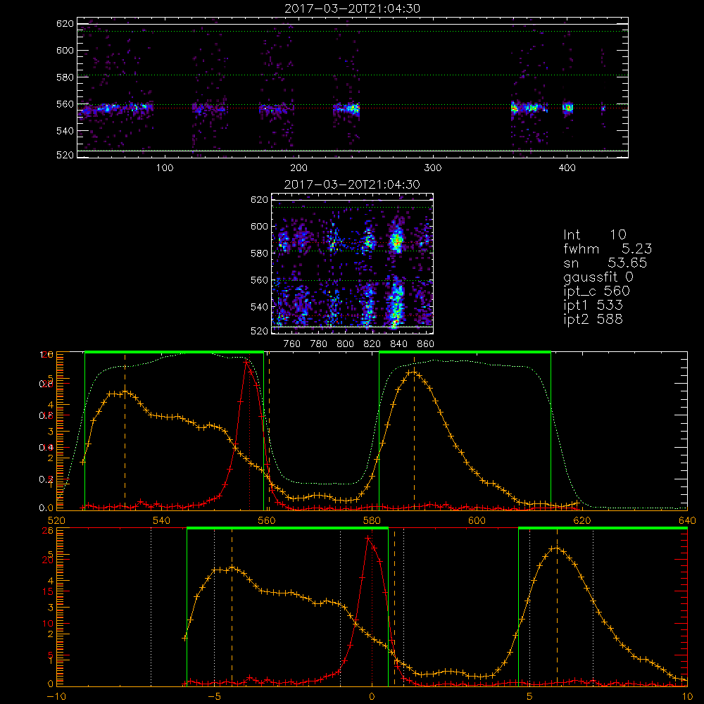Click y-axis label 600 on middle image
704x704 pixels.
(x=259, y=226)
